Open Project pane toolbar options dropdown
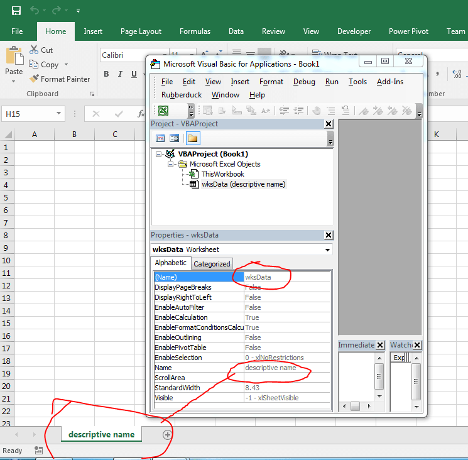468x460 pixels. click(x=330, y=139)
